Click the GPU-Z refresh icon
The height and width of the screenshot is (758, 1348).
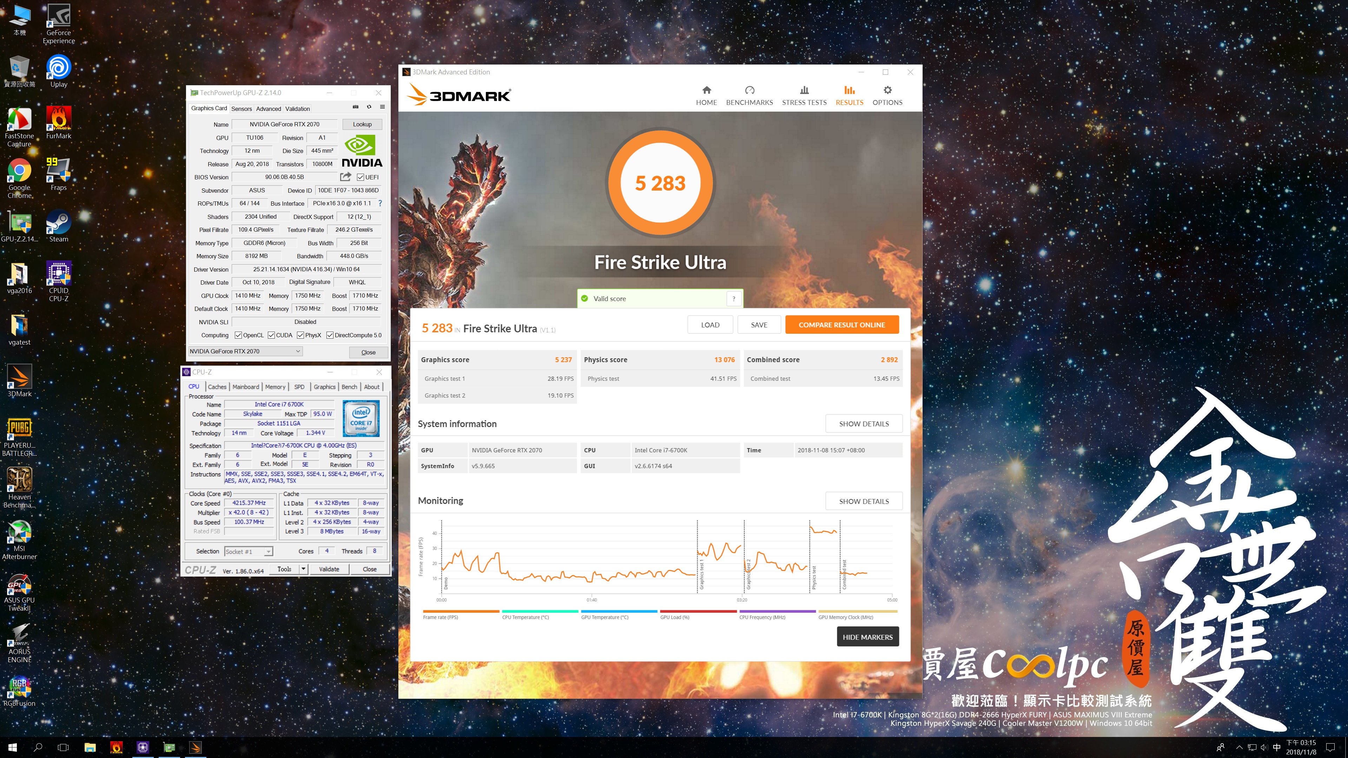369,107
